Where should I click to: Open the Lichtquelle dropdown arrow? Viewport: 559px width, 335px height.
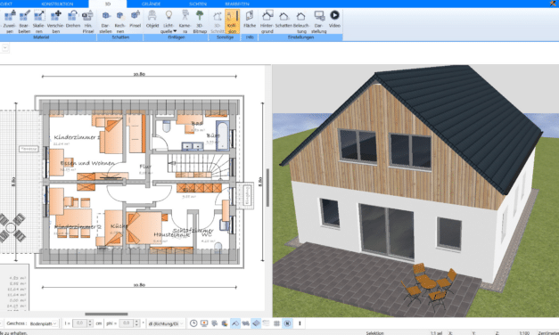click(175, 31)
